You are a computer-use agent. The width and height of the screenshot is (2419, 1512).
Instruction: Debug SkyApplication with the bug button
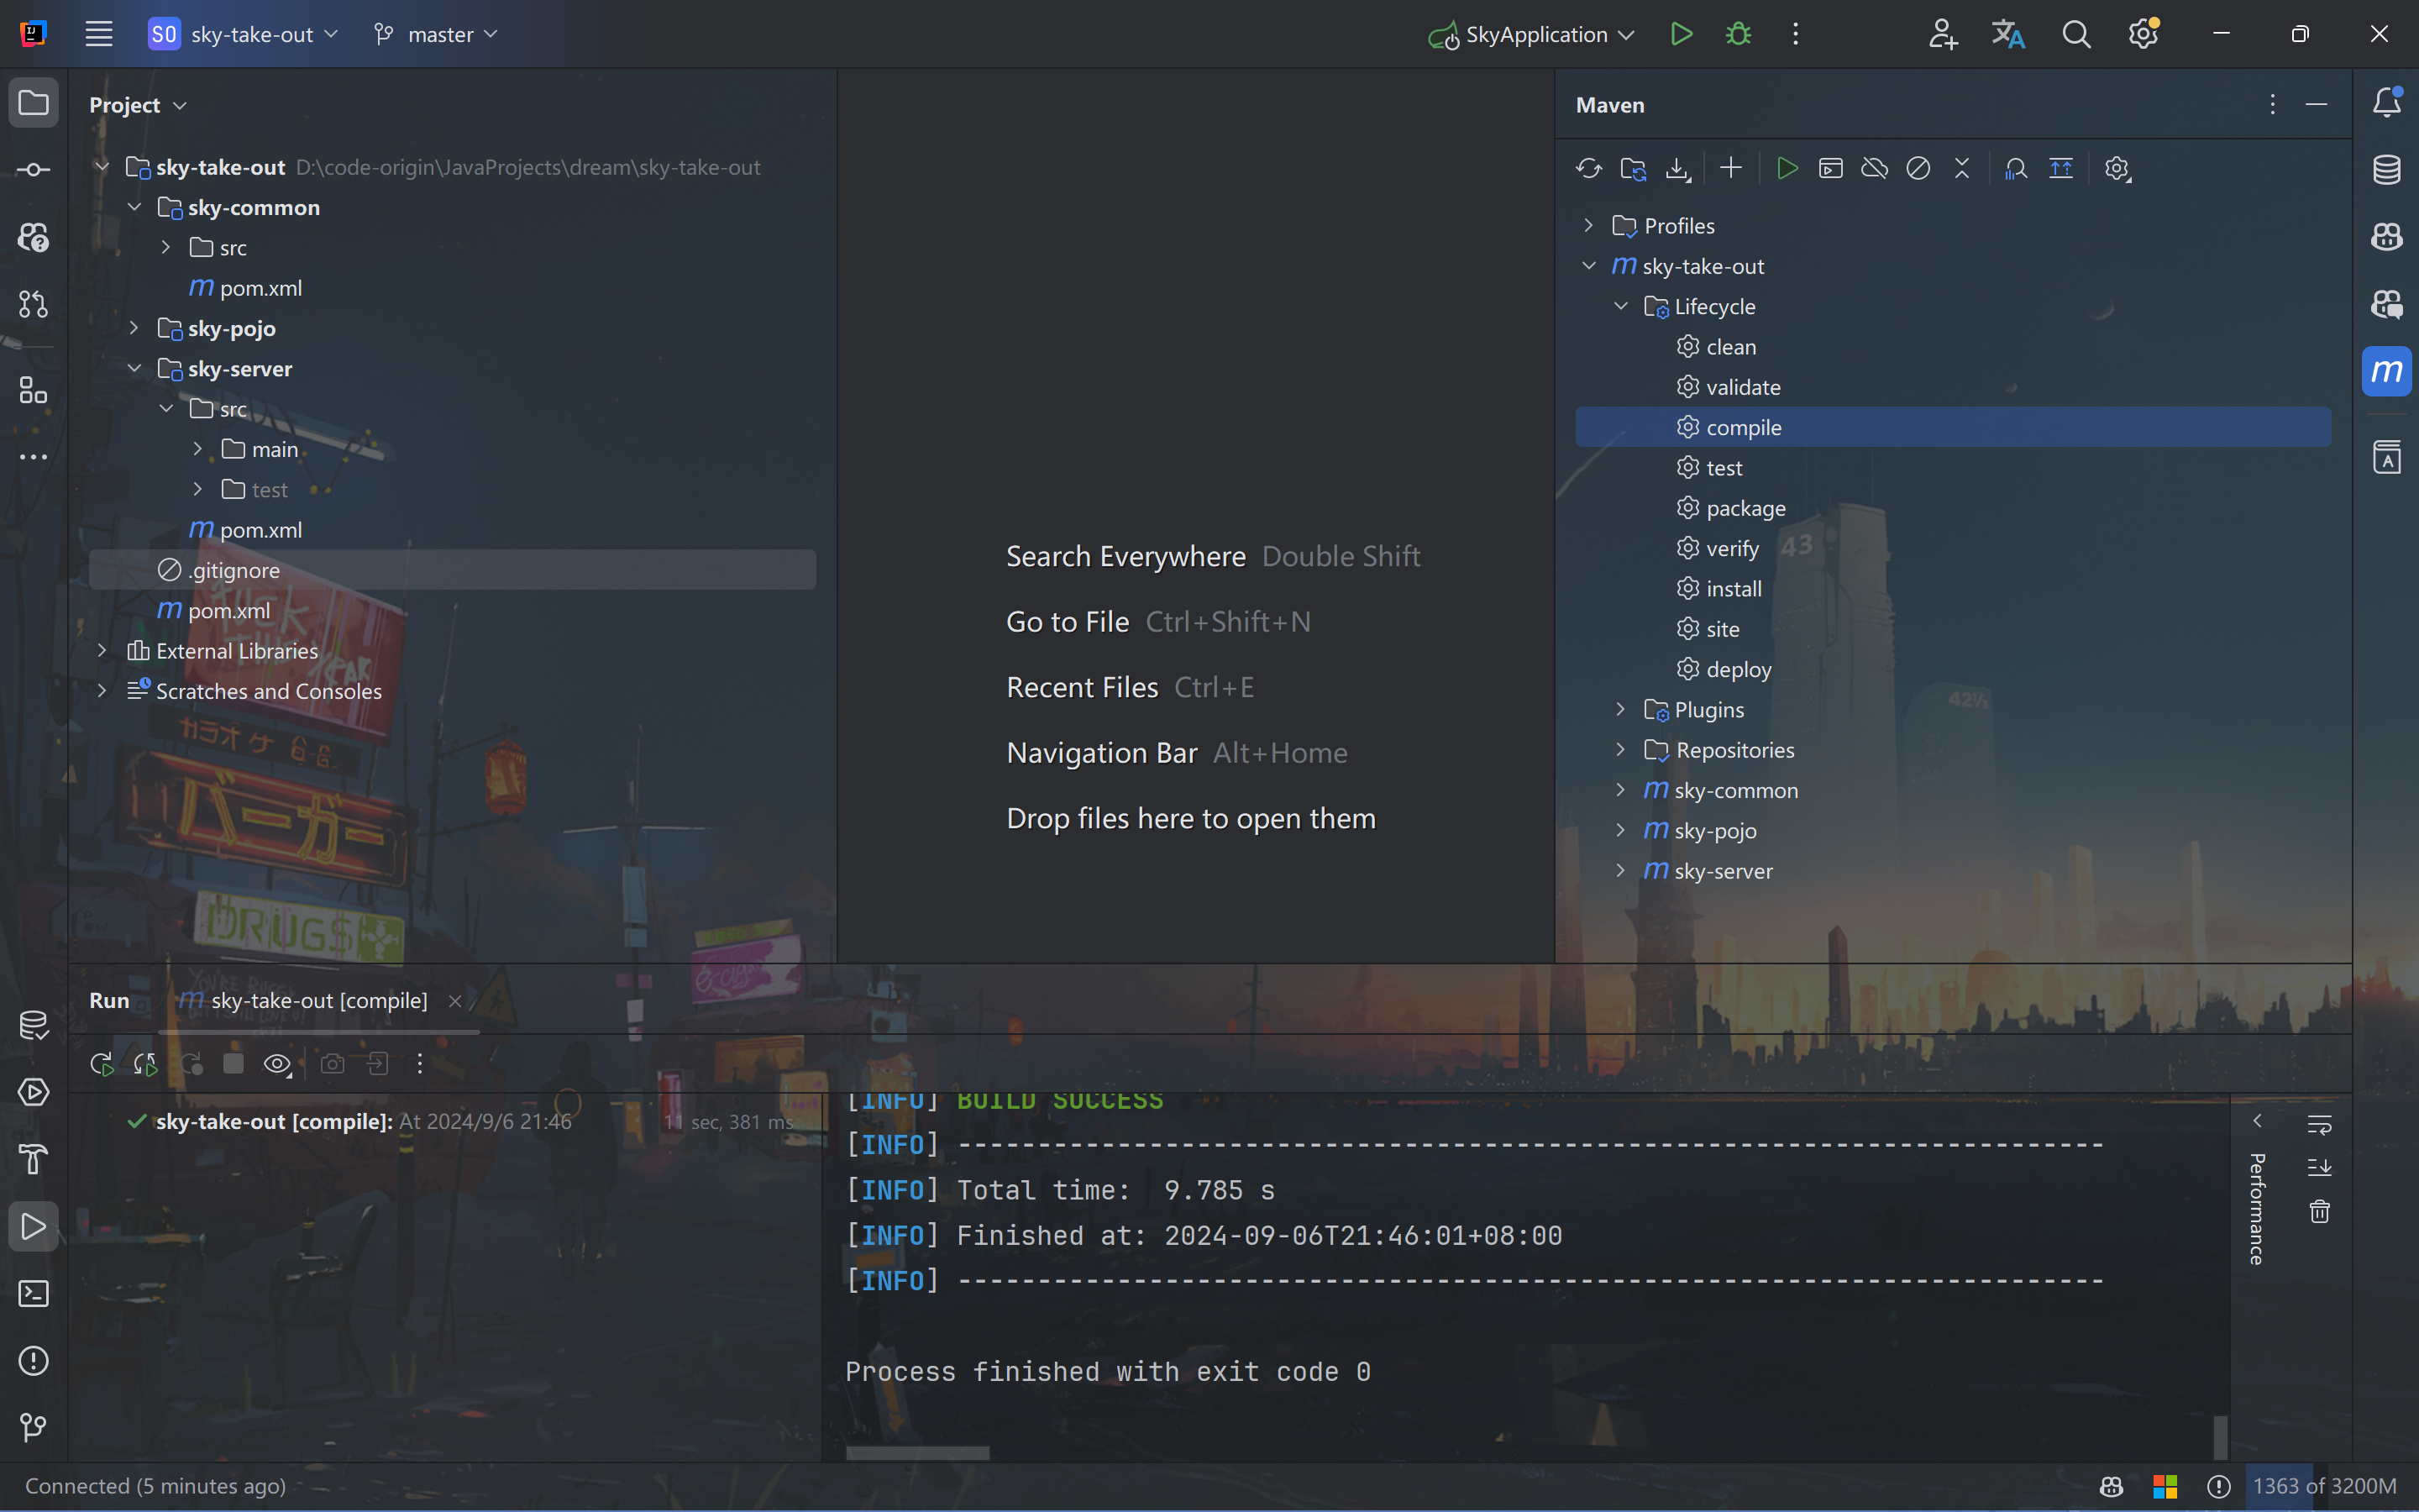point(1739,35)
